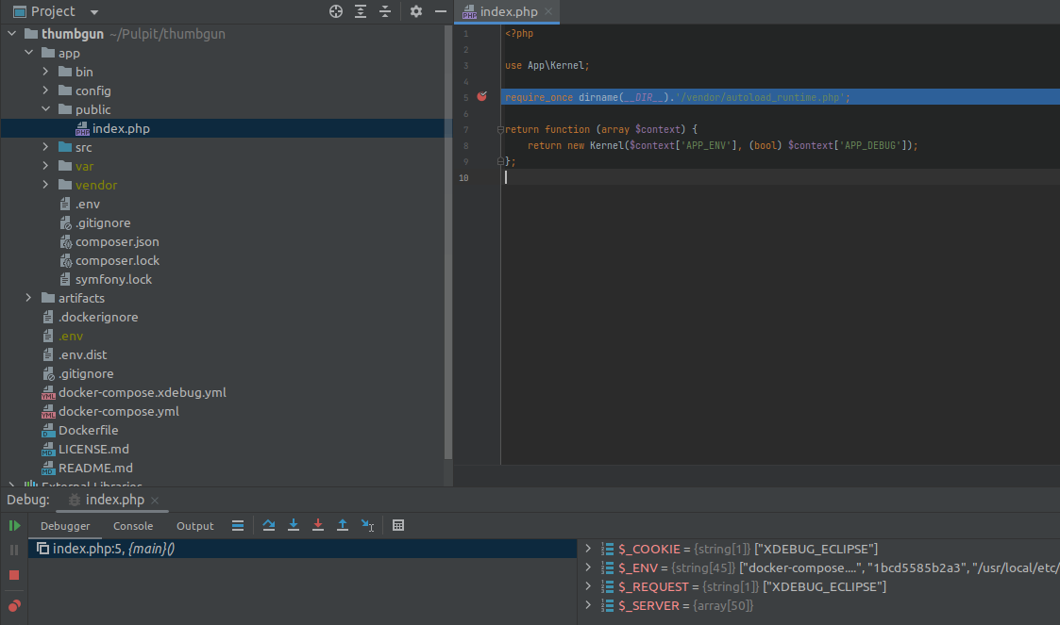Click in the editor on line 10
This screenshot has width=1060, height=625.
tap(780, 177)
